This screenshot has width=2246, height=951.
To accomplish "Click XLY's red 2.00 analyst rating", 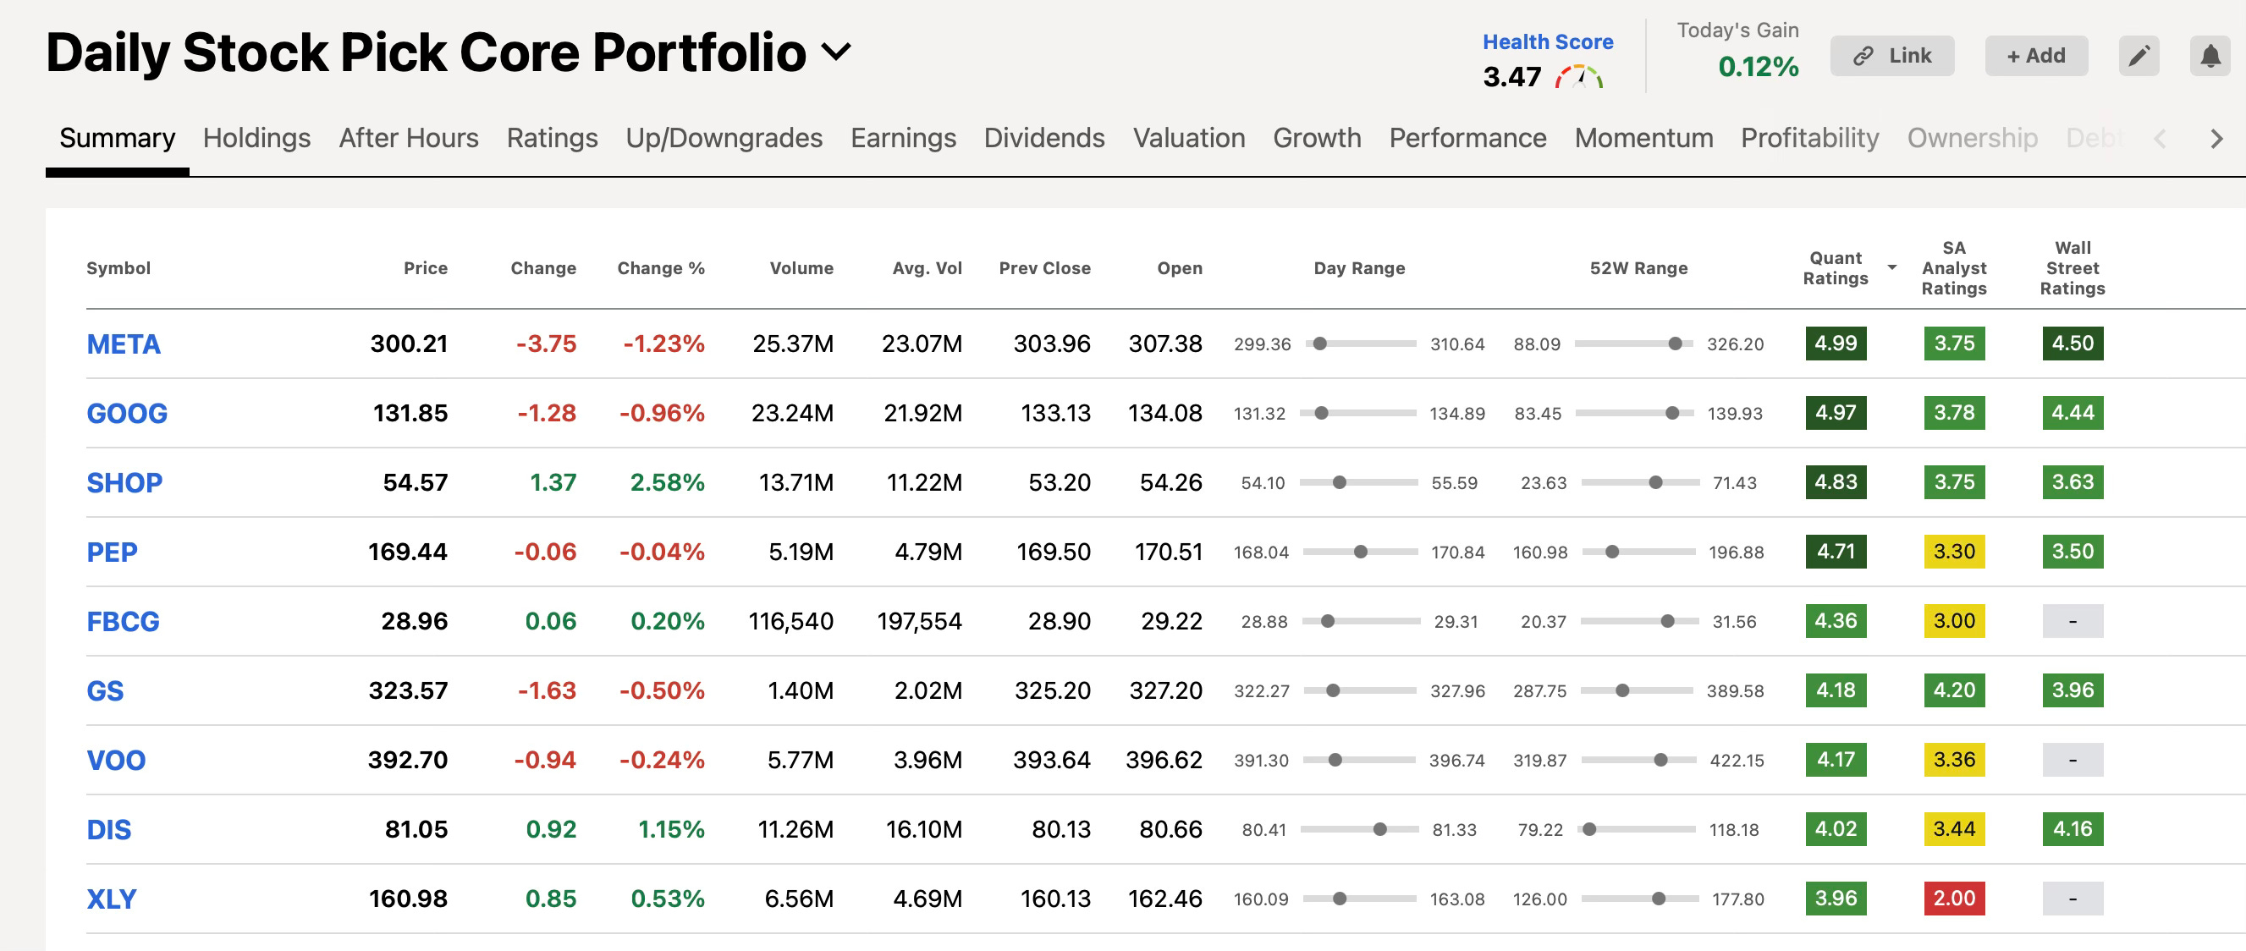I will point(1953,899).
